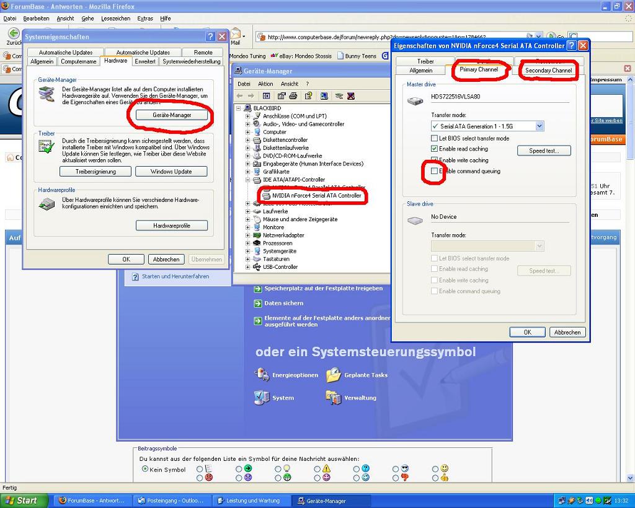This screenshot has height=508, width=635.
Task: Switch to Systemwiederherstellung tab
Action: (192, 61)
